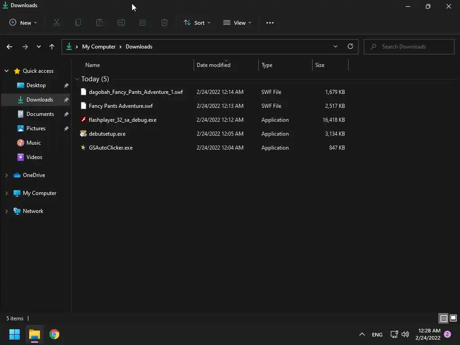Expand the Network tree node
The image size is (460, 345).
tap(6, 211)
